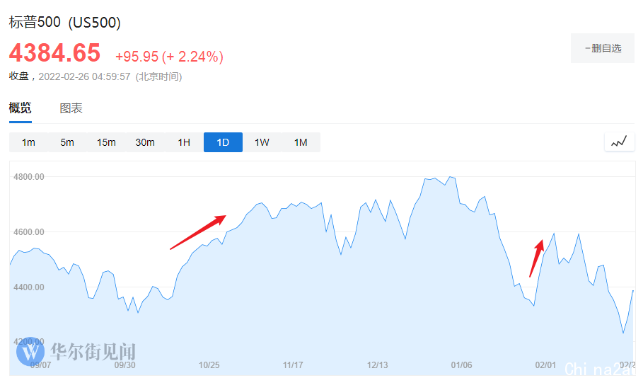Select the 1m interval
Screen dimensions: 643x378
28,142
